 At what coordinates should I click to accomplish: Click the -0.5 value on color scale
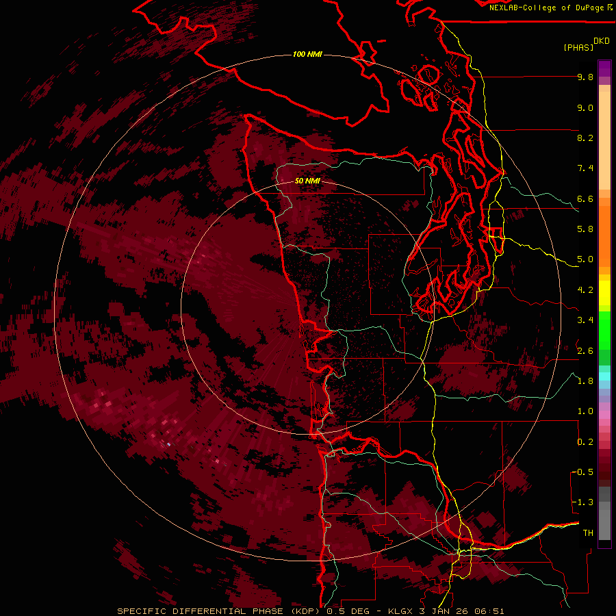[583, 472]
